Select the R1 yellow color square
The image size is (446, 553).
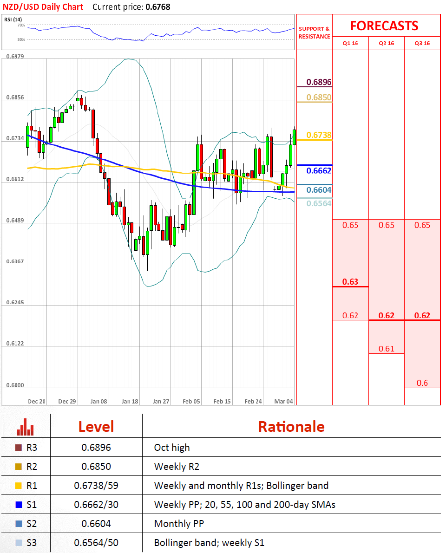[19, 486]
